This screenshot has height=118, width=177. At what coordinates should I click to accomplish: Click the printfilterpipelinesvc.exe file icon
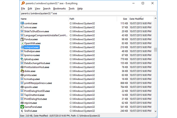point(22,83)
